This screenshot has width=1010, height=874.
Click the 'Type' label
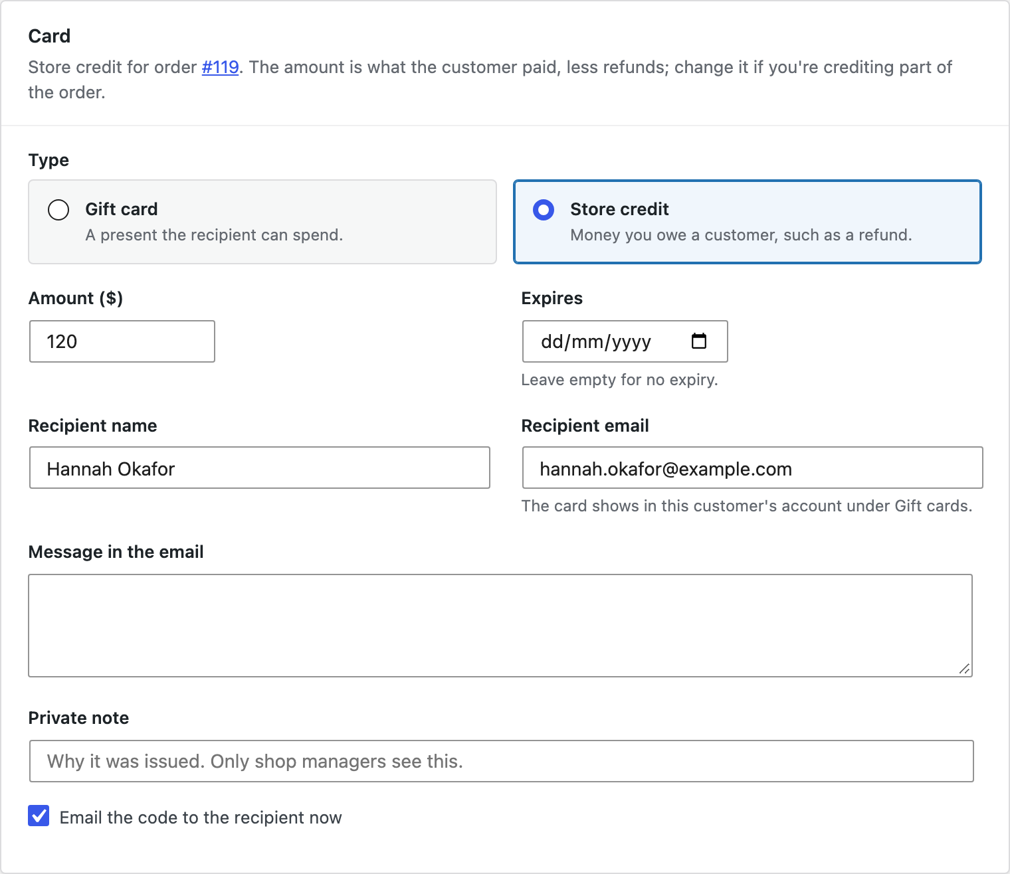[49, 160]
